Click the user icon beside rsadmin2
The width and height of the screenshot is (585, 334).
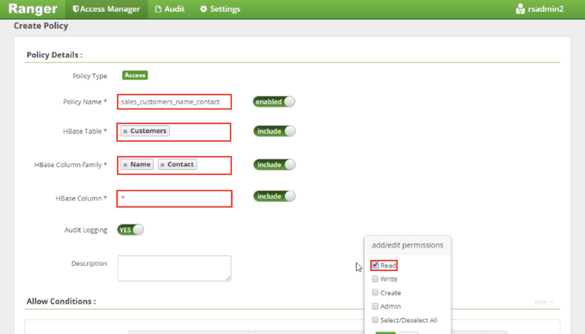coord(520,9)
